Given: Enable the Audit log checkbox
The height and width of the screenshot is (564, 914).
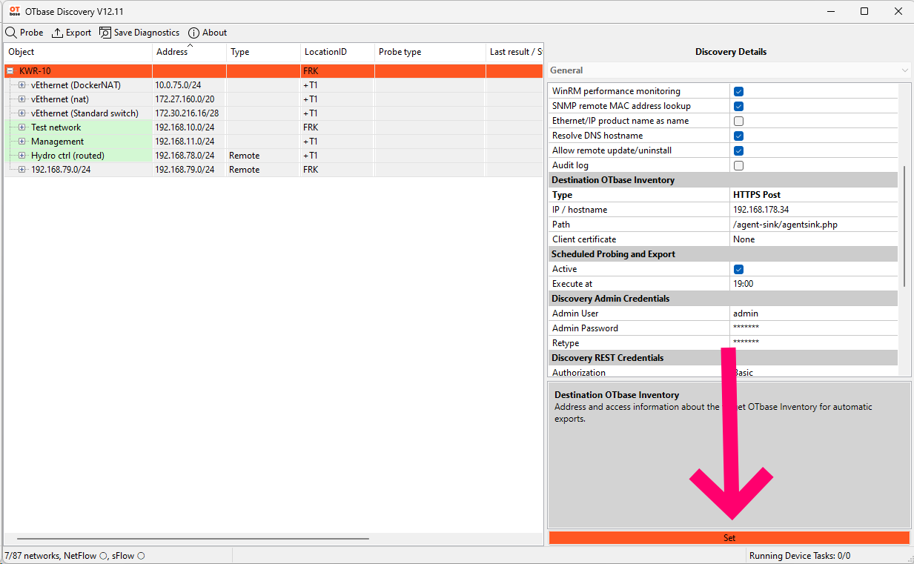Looking at the screenshot, I should coord(738,165).
